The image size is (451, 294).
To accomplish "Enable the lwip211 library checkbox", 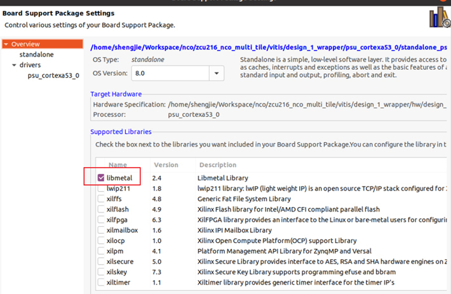I will click(x=101, y=189).
